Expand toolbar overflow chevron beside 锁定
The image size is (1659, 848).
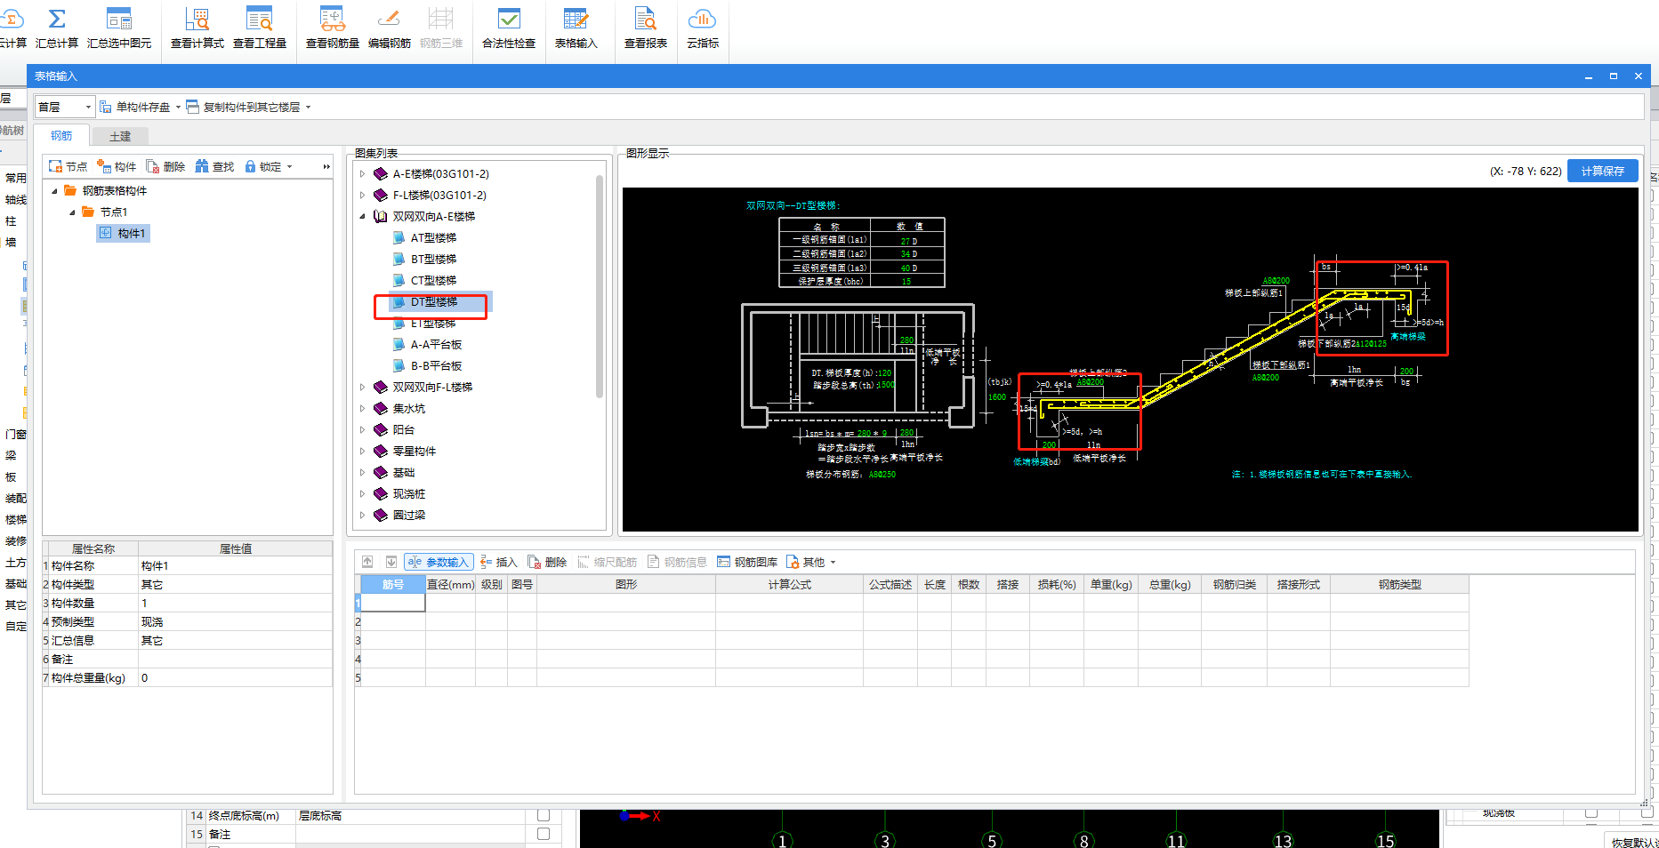tap(326, 166)
